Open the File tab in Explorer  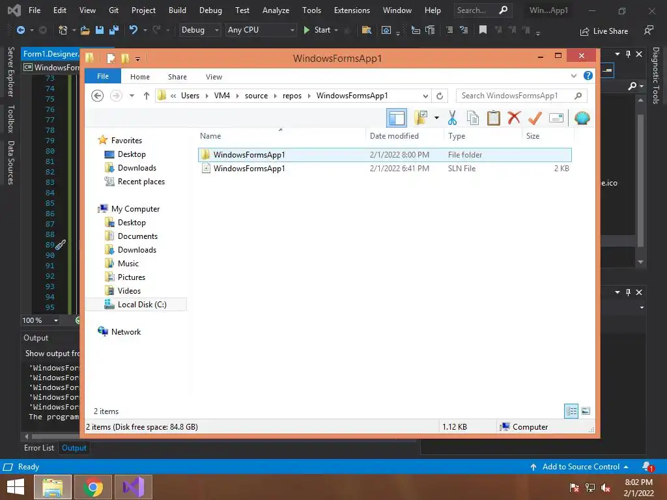[x=102, y=76]
